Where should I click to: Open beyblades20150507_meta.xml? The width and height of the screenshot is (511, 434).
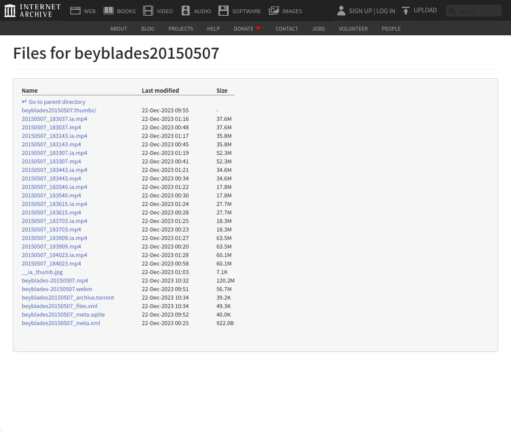pos(61,323)
